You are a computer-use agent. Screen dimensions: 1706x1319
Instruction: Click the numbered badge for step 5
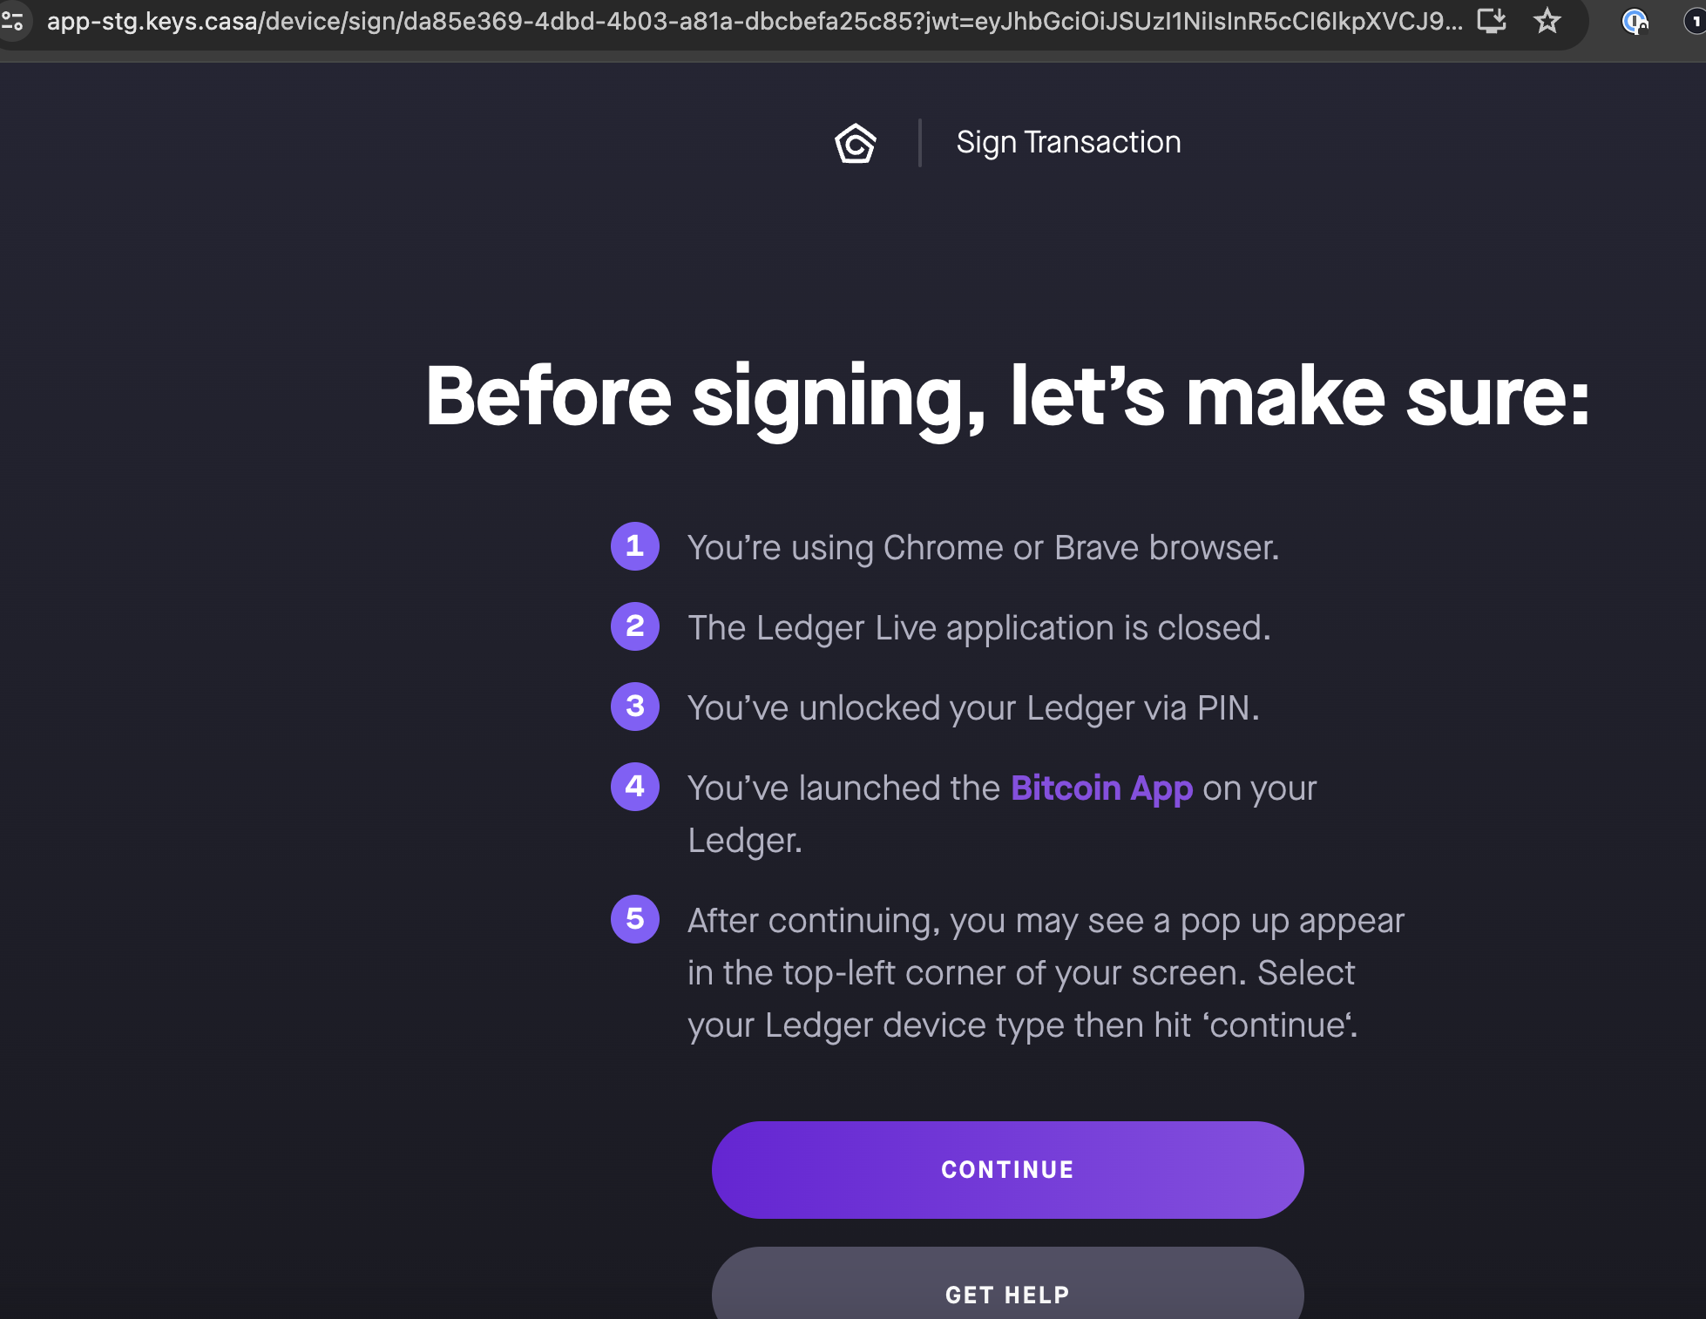635,920
